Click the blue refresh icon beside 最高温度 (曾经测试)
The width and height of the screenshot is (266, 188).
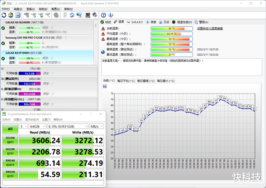103,52
